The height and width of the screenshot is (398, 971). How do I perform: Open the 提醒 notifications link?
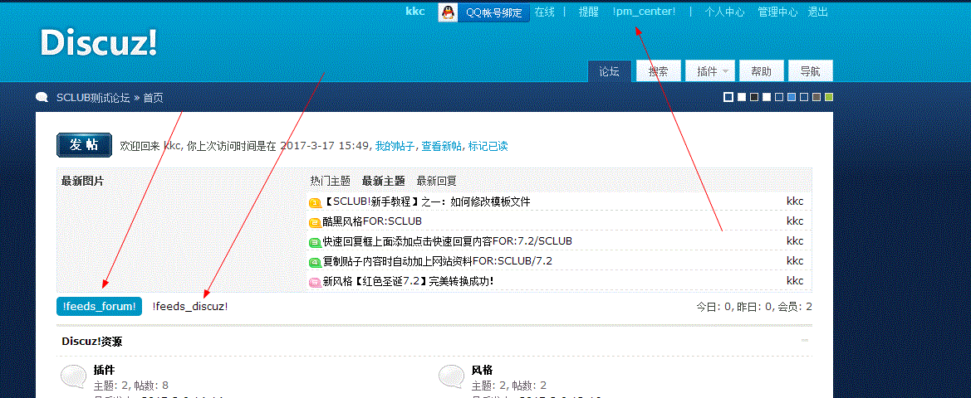coord(589,12)
